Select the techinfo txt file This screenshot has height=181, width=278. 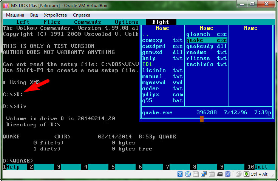(x=207, y=64)
